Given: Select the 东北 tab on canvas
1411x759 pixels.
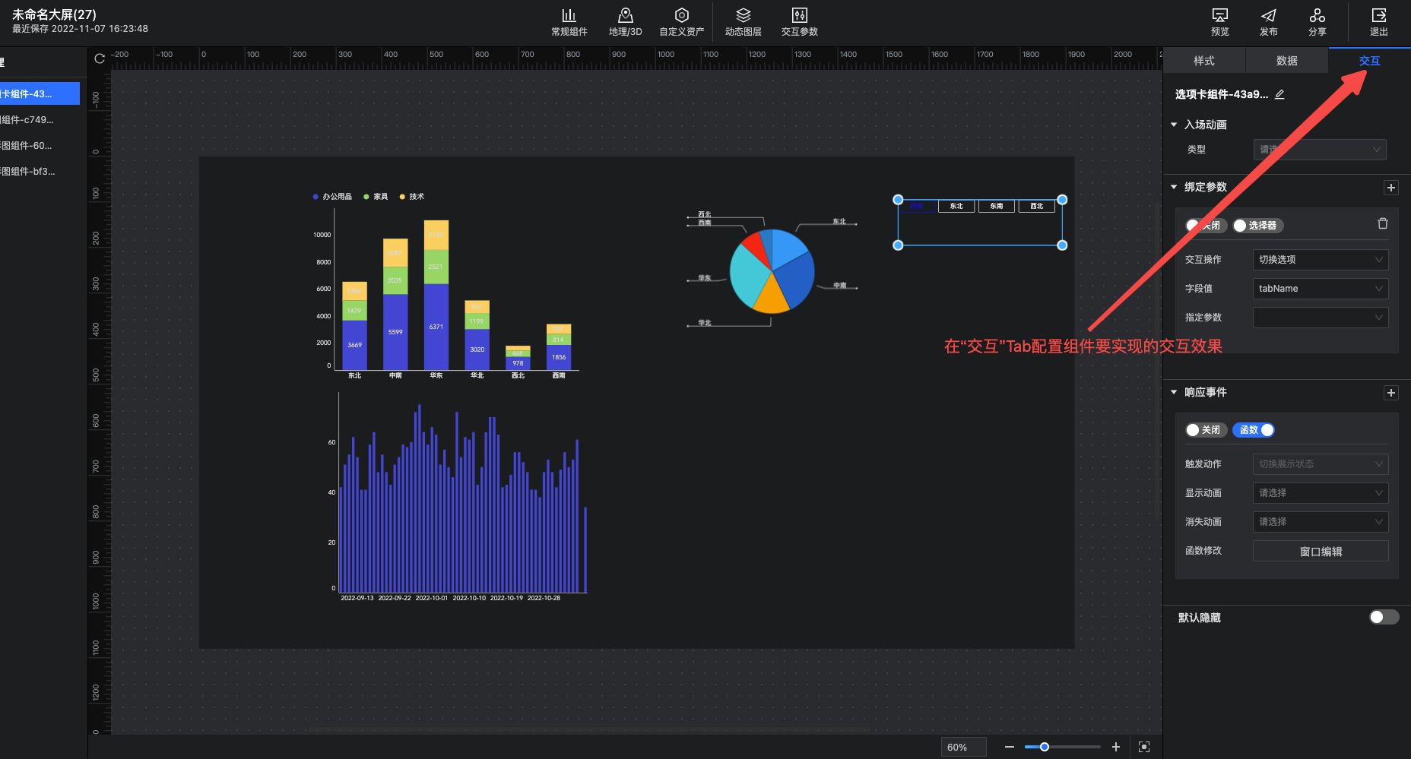Looking at the screenshot, I should 956,206.
